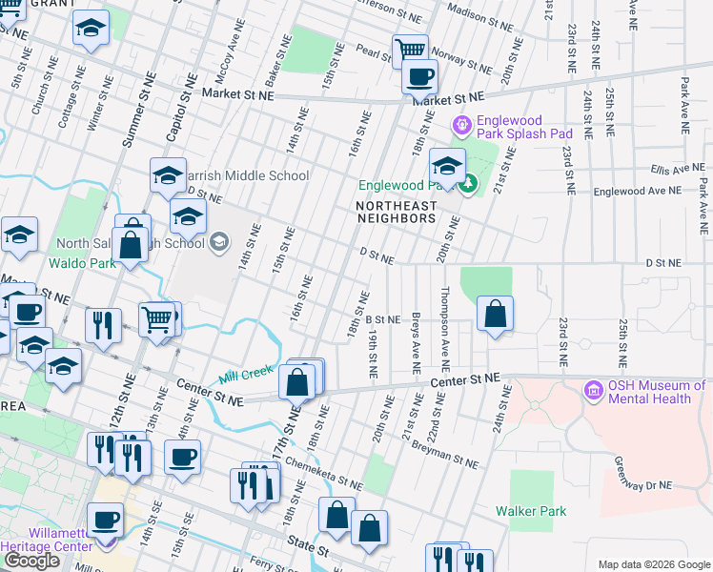Click the Madison St NE street label

coord(480,17)
